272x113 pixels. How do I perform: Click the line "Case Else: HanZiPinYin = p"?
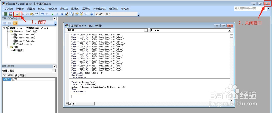point(87,73)
